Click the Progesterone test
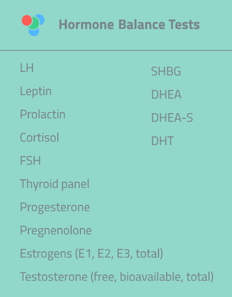 (x=55, y=208)
